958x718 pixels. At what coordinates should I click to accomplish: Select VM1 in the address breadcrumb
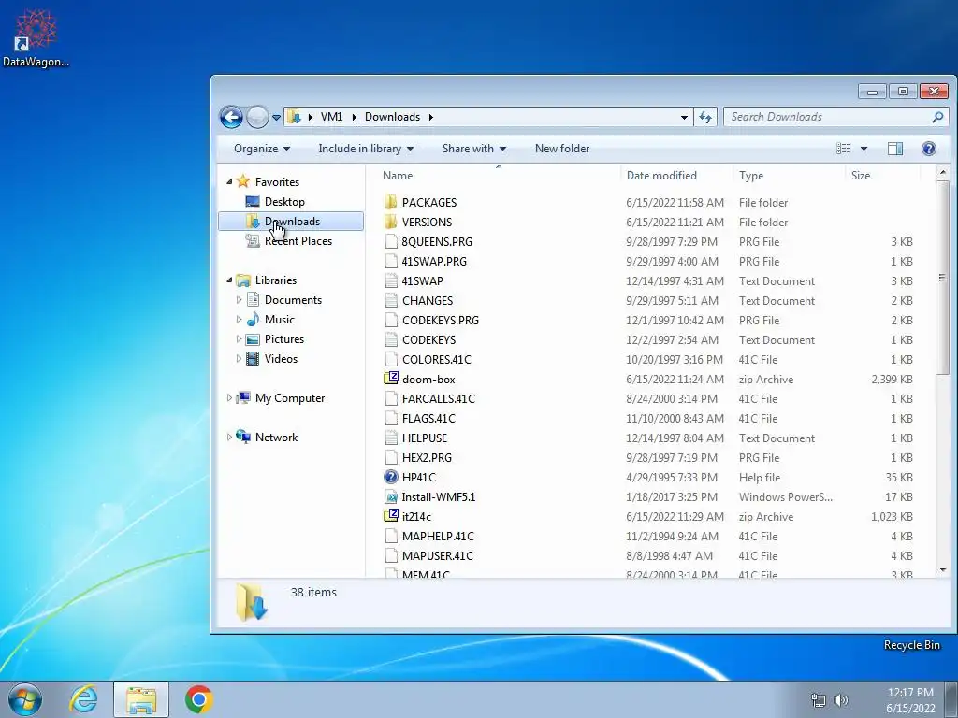click(x=332, y=117)
